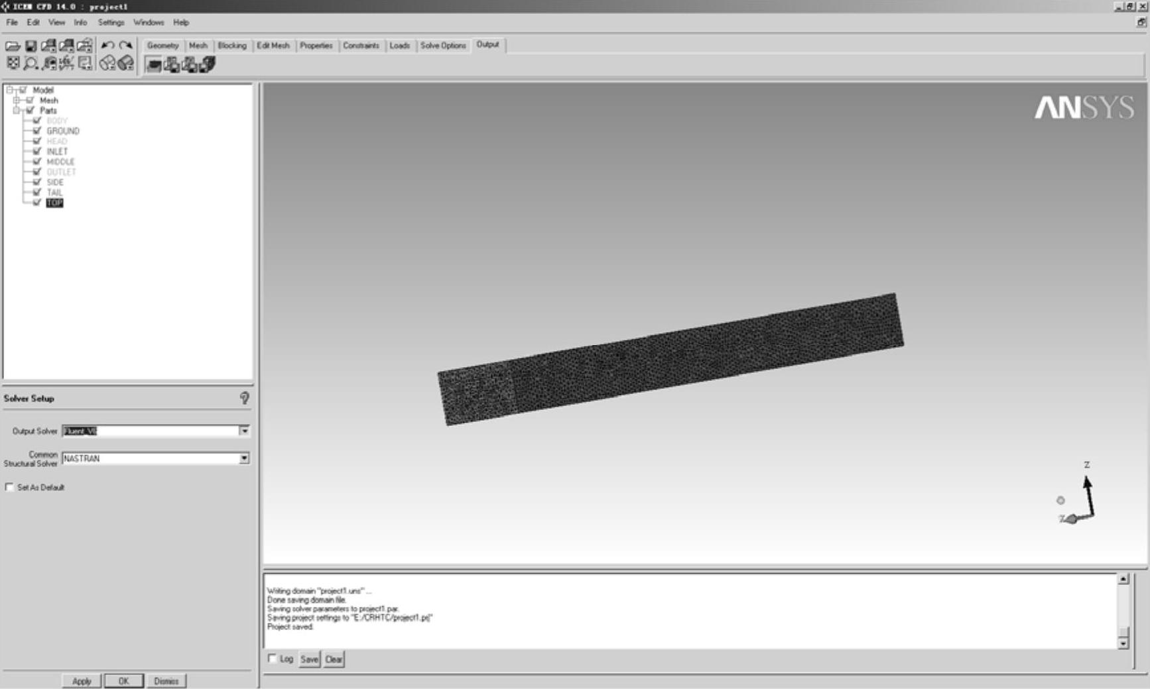Open the File menu
1150x689 pixels.
pos(12,23)
